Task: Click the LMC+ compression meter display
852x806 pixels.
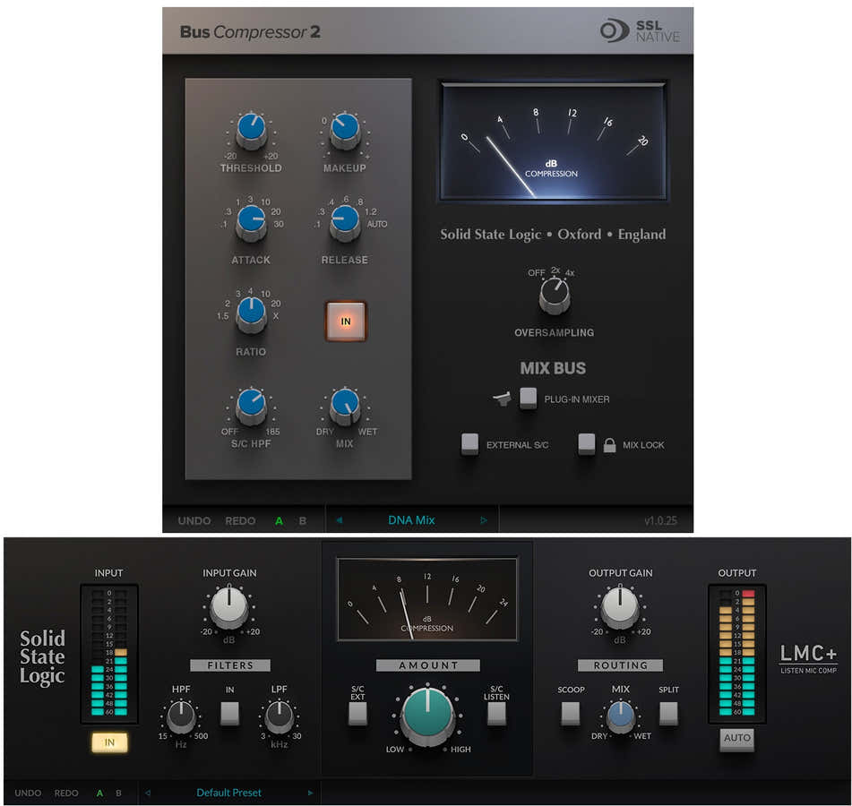Action: point(427,599)
